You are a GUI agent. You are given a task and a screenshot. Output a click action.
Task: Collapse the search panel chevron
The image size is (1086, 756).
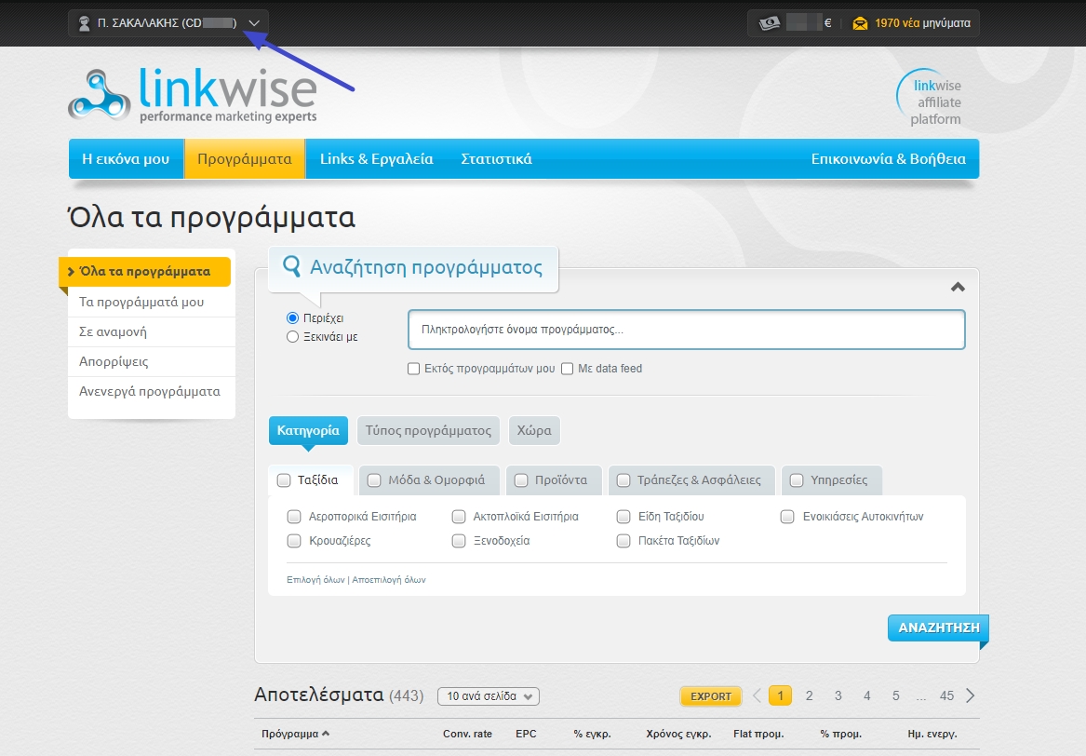tap(958, 287)
